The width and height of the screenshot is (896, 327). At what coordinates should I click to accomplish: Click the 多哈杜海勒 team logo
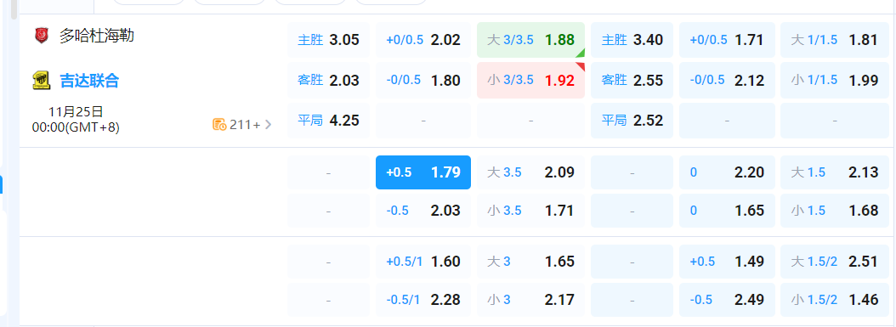pos(41,36)
